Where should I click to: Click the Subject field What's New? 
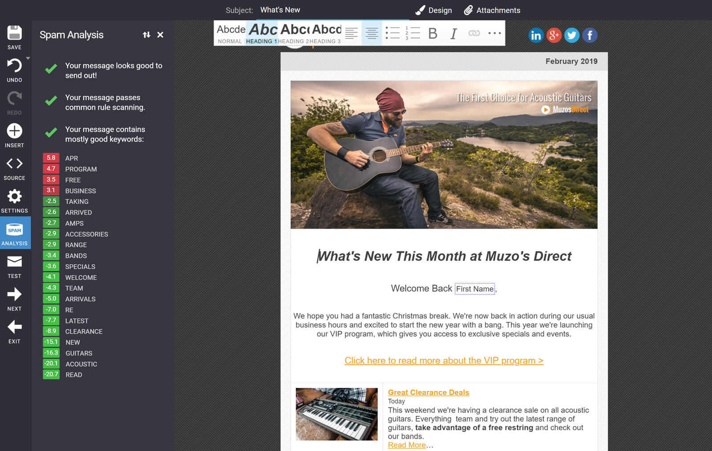coord(280,10)
